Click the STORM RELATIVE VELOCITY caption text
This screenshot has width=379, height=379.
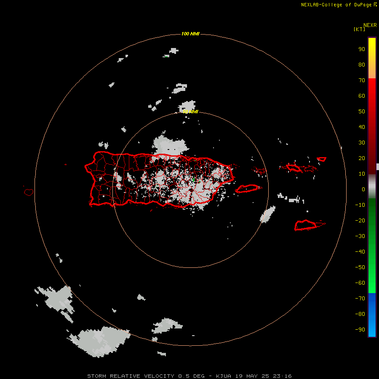tap(131, 376)
